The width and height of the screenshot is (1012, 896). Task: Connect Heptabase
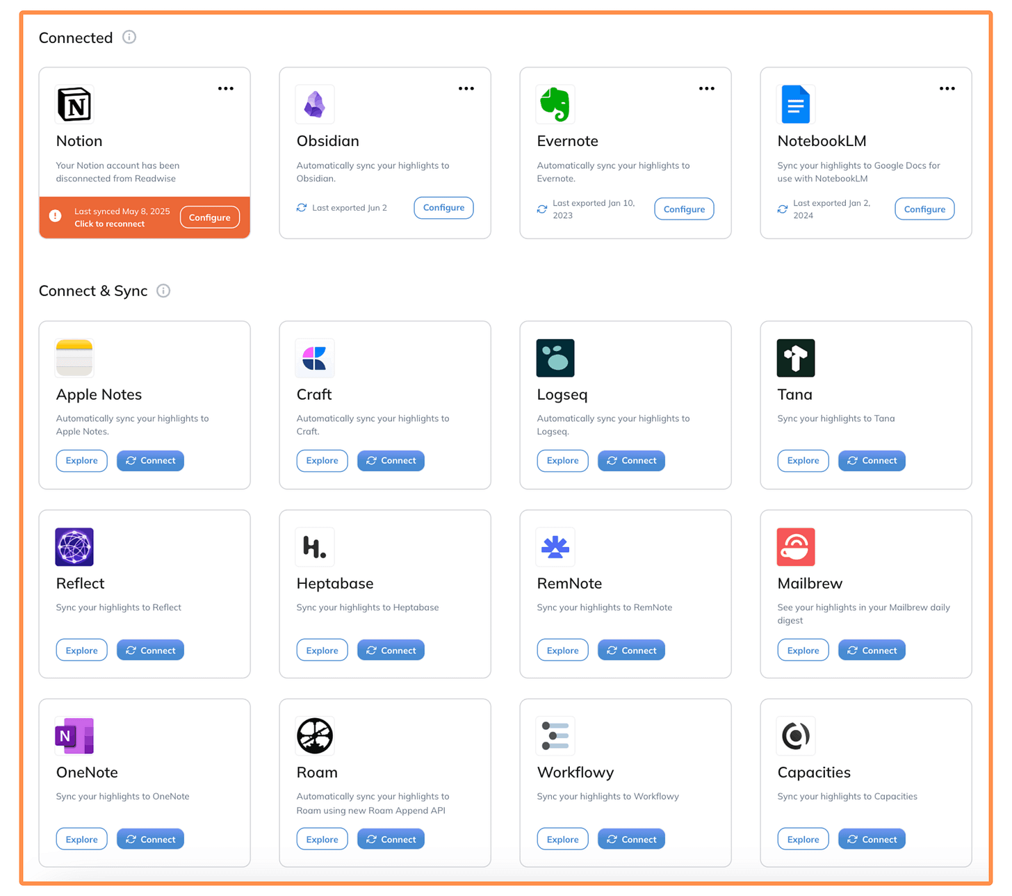(x=391, y=650)
